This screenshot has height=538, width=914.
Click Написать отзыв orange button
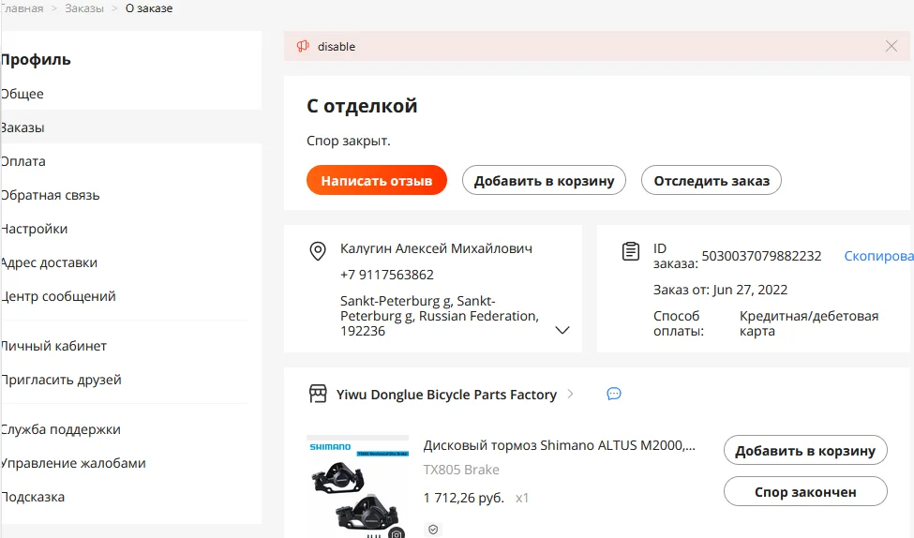[377, 180]
